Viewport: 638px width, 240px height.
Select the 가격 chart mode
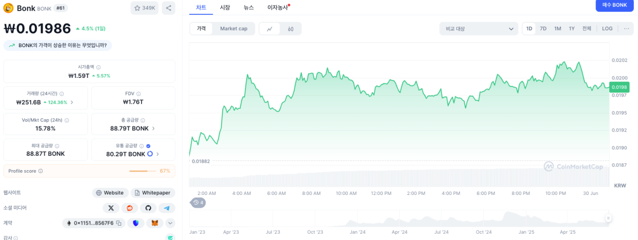click(x=202, y=29)
